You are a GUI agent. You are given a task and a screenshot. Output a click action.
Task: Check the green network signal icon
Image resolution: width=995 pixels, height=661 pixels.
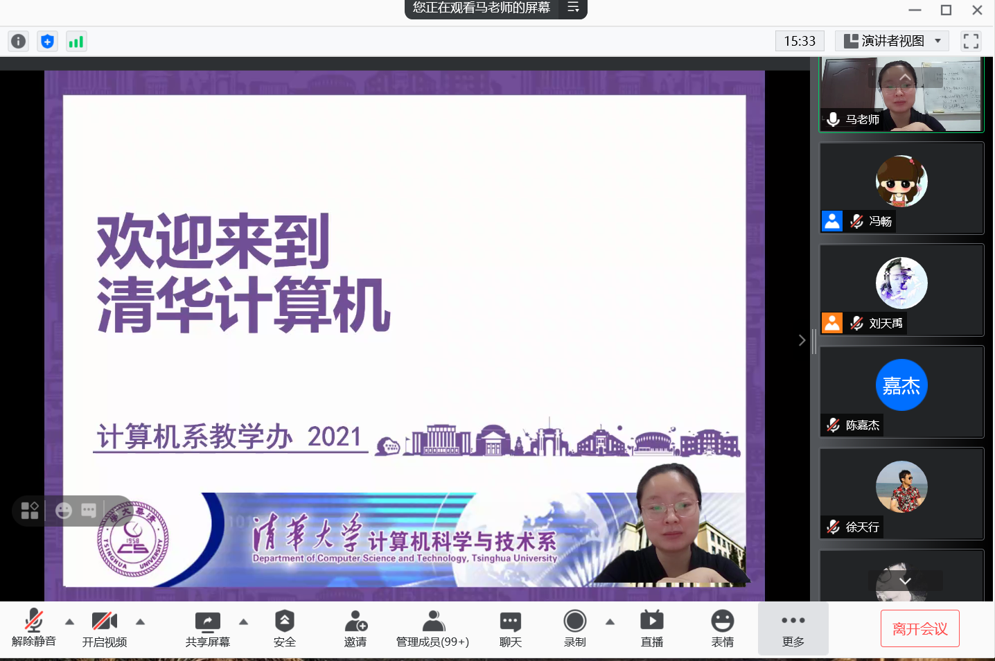[x=76, y=42]
